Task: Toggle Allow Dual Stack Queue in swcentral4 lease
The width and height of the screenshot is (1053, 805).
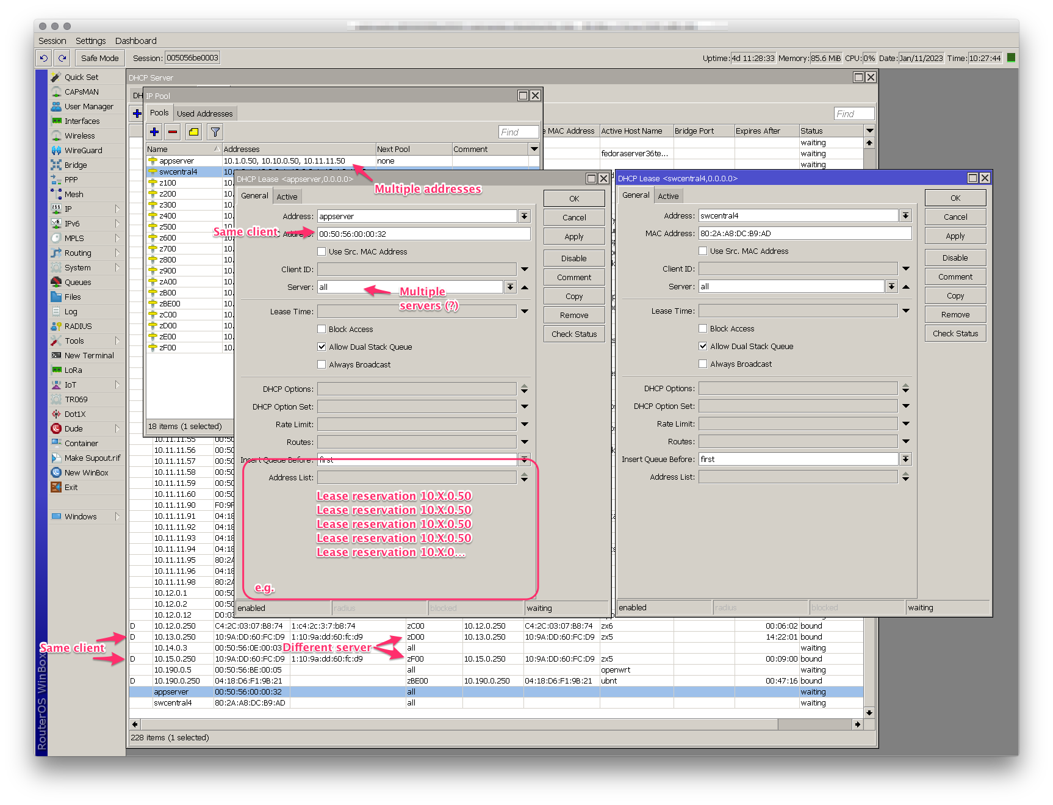Action: pyautogui.click(x=703, y=346)
